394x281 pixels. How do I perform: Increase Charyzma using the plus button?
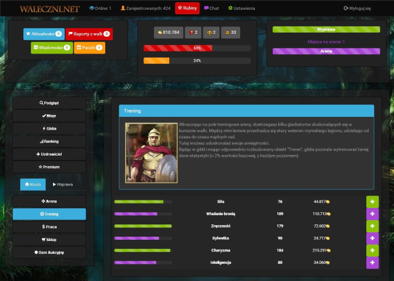tap(372, 250)
